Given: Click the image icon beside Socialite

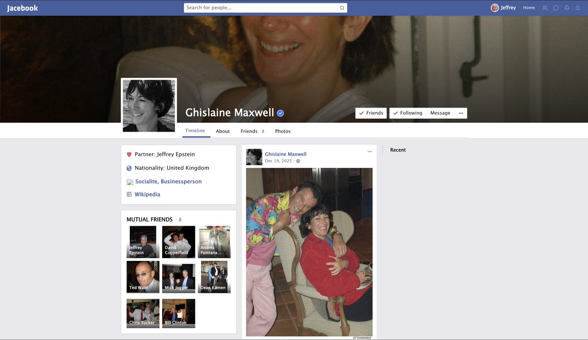Looking at the screenshot, I should [130, 182].
